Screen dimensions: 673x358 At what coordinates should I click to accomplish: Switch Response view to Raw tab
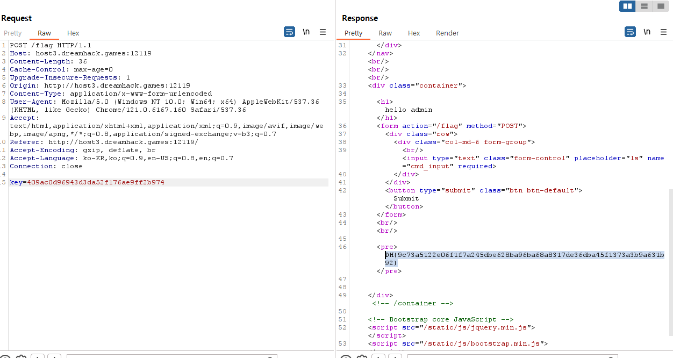[385, 33]
